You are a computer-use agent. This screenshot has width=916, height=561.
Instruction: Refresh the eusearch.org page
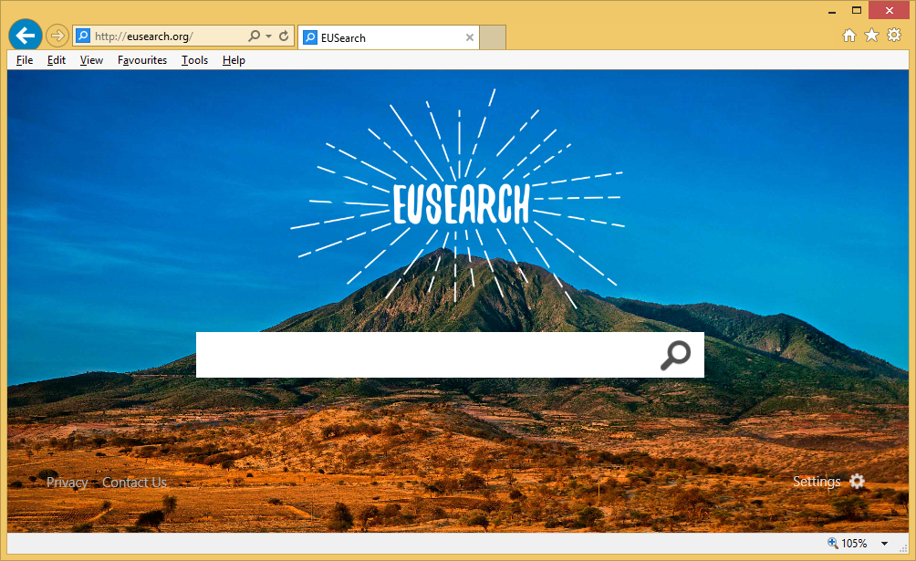pos(284,36)
